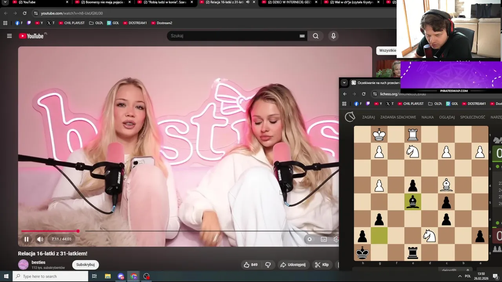
Task: Open the Twitch bookmark in YouTube window
Action: (x=29, y=23)
